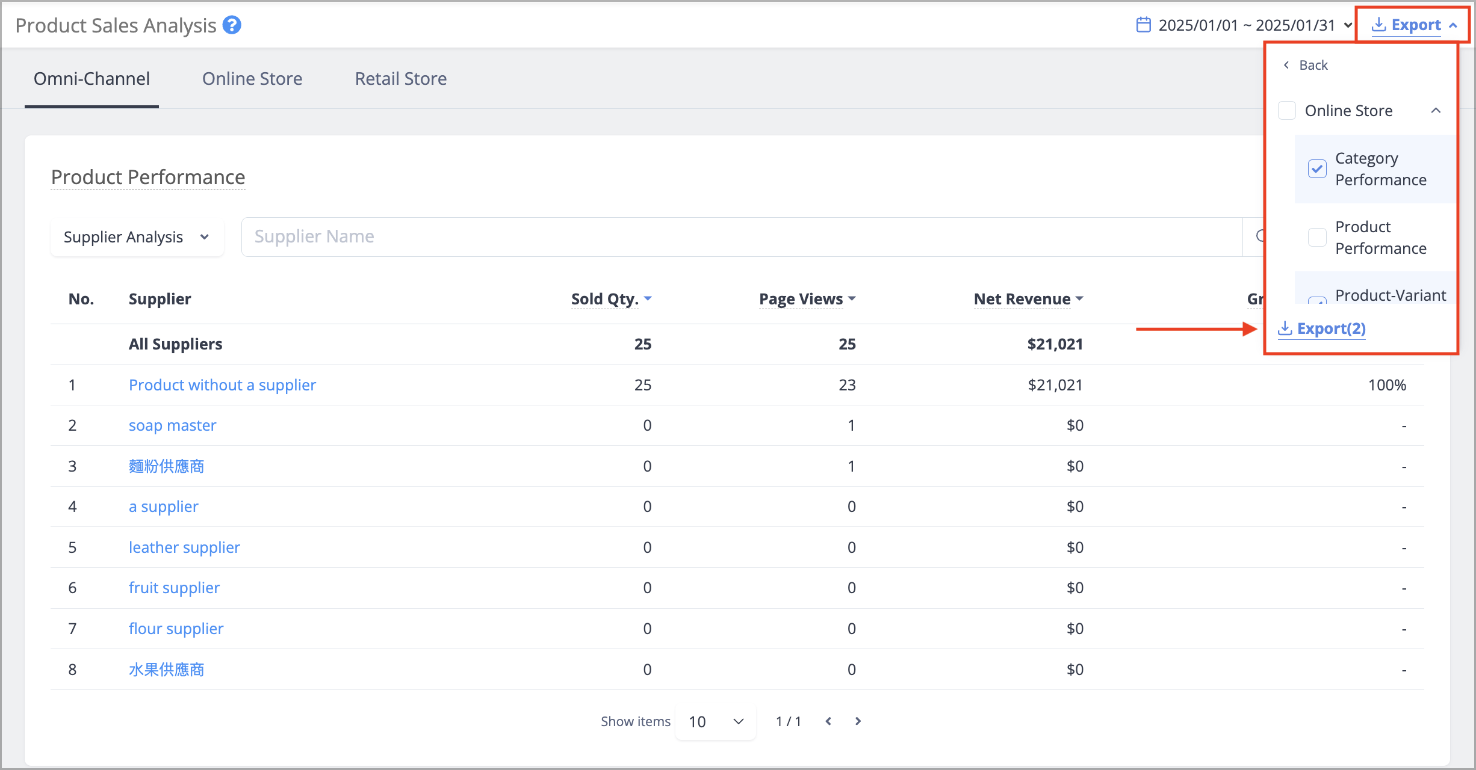Toggle the top Export menu button
This screenshot has height=770, width=1476.
click(1414, 25)
